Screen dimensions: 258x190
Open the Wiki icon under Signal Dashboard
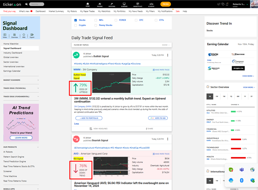click(x=24, y=35)
